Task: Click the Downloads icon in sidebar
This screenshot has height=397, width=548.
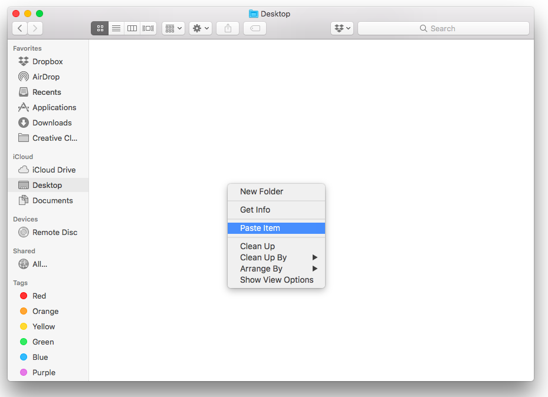Action: (x=24, y=123)
